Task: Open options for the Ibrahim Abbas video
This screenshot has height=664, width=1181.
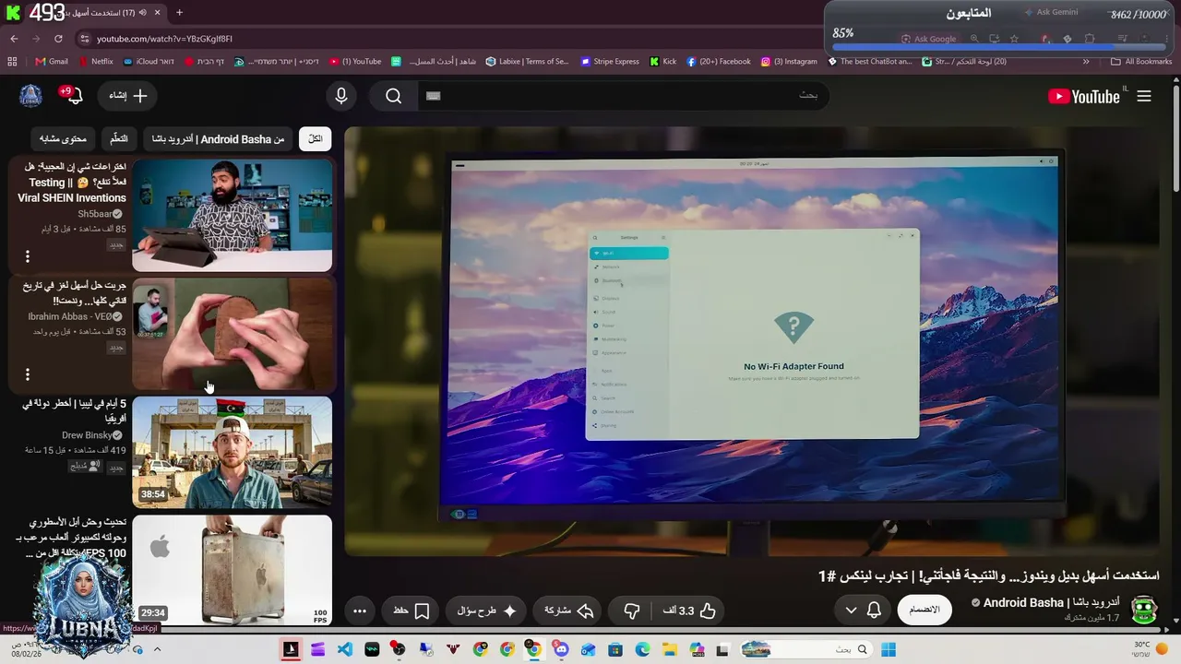Action: point(28,374)
